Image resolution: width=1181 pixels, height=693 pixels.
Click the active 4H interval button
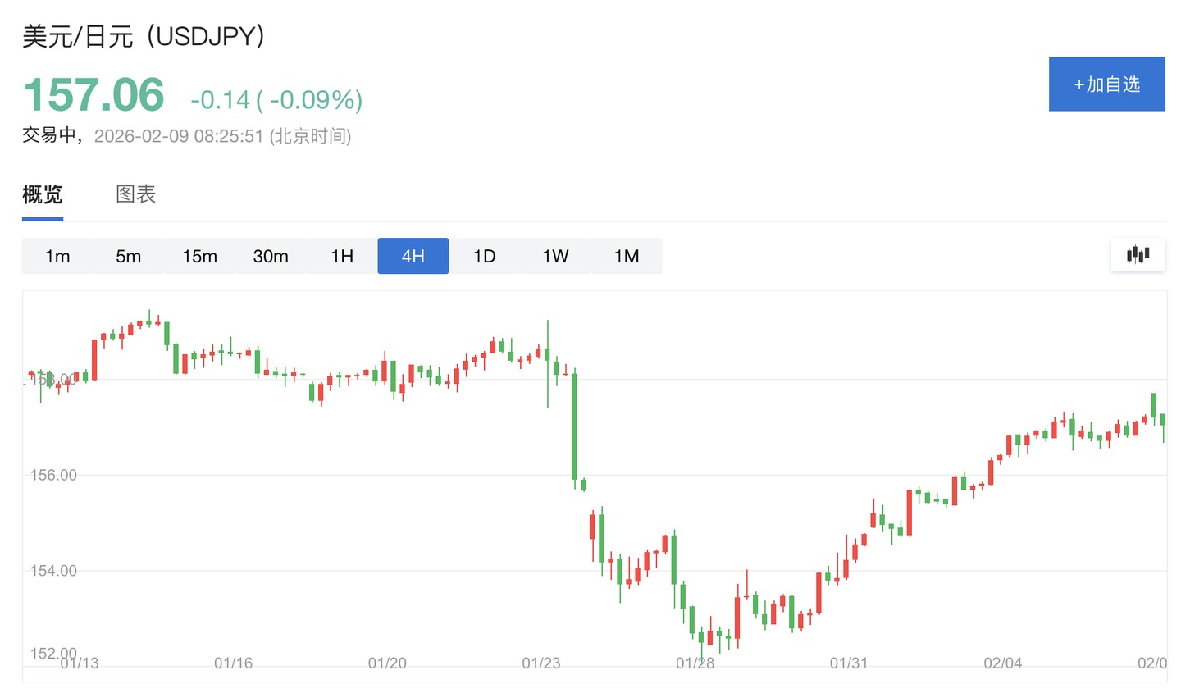(413, 256)
